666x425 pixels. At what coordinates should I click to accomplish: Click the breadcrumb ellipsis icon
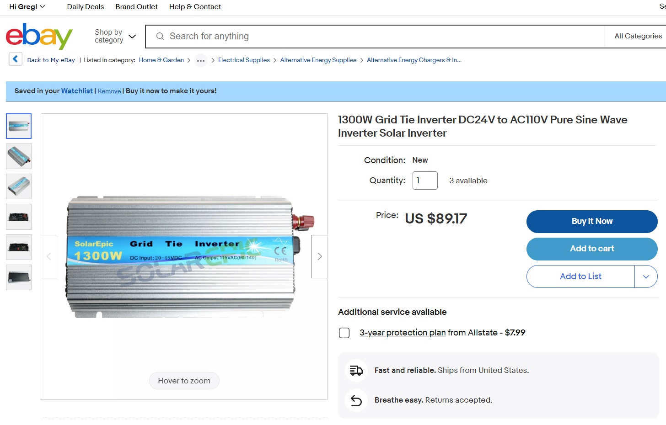[x=201, y=60]
